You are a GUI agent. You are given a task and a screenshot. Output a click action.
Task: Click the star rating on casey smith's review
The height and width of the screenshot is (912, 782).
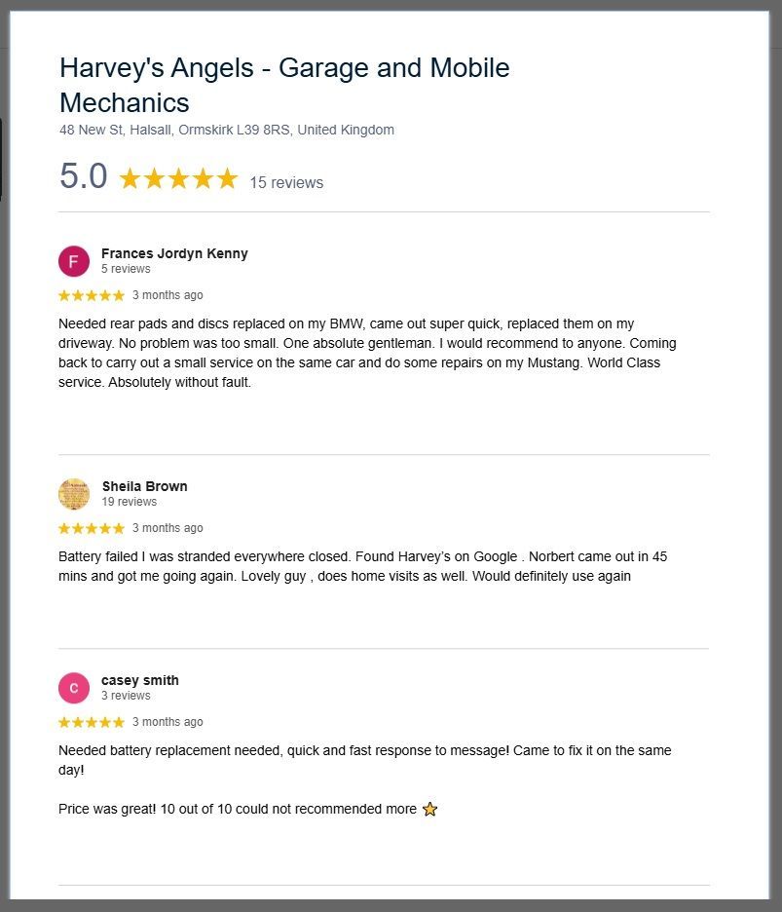(x=92, y=722)
